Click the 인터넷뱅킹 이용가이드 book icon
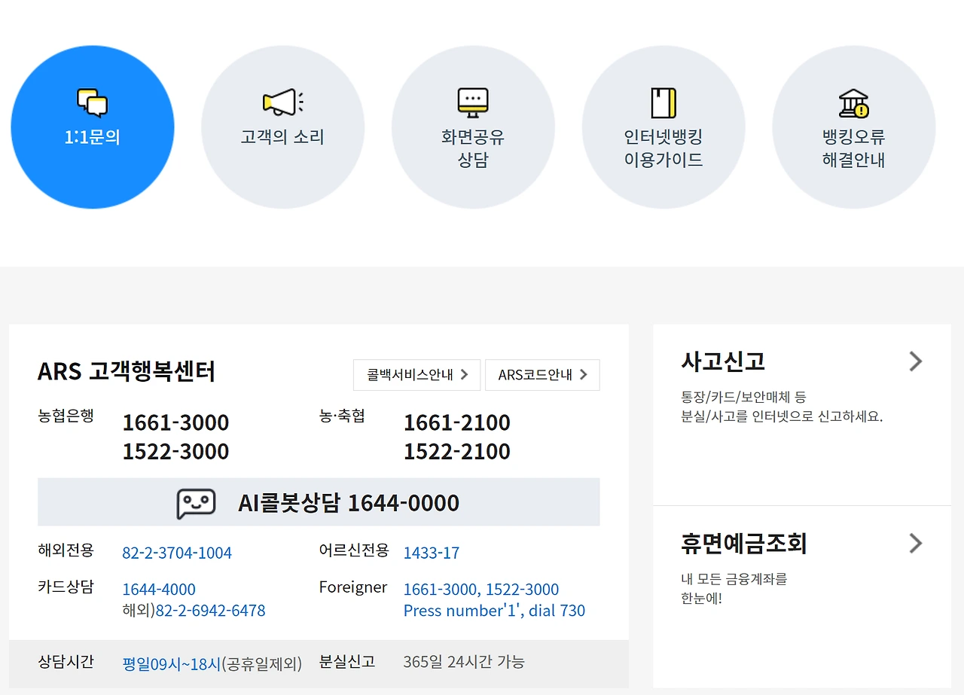The height and width of the screenshot is (695, 964). (664, 103)
